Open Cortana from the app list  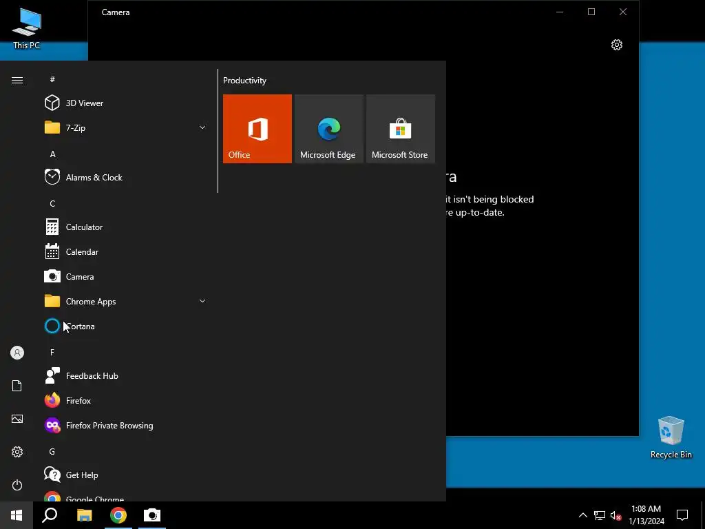pos(126,326)
